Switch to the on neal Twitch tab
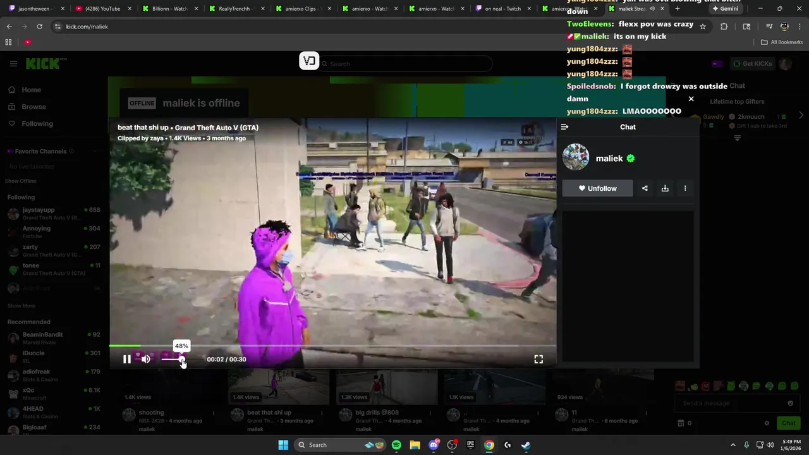The image size is (809, 455). [502, 9]
